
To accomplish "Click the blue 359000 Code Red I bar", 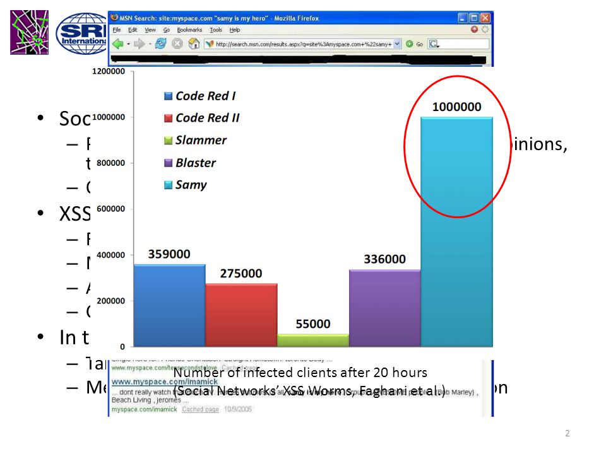I will (x=169, y=305).
